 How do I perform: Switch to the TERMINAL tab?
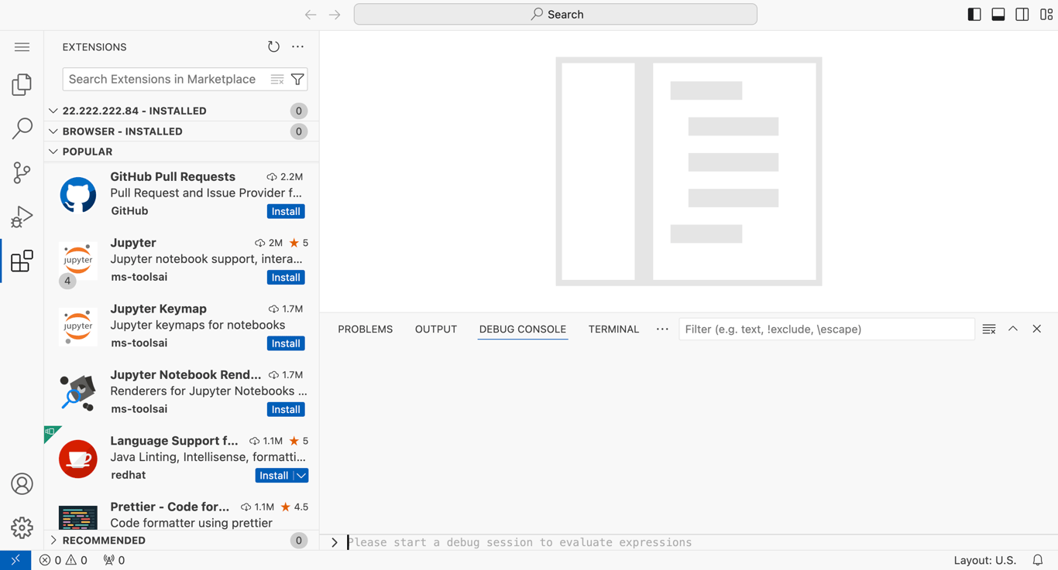point(613,329)
